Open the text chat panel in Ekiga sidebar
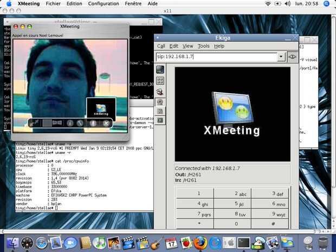The height and width of the screenshot is (252, 336). point(160,70)
